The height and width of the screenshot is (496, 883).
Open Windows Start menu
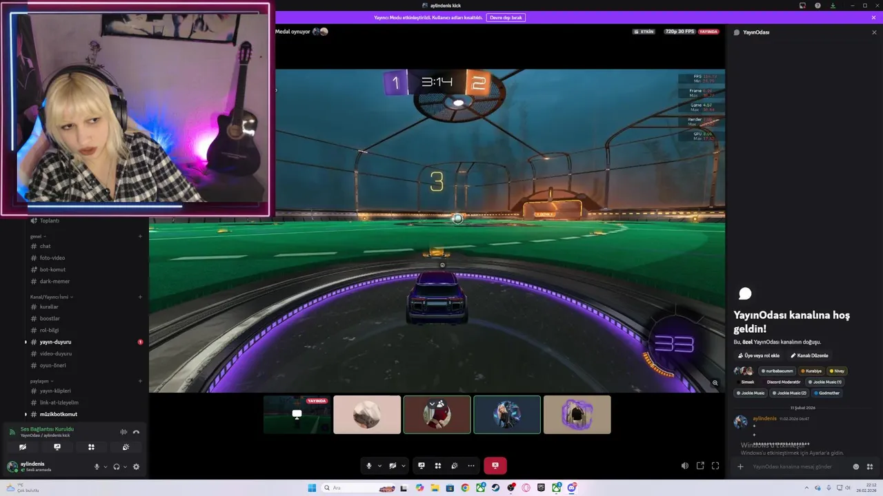[312, 488]
